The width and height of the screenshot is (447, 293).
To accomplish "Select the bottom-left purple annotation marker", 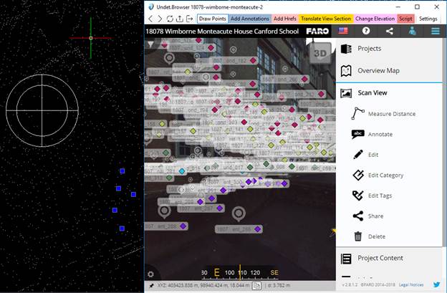I will pyautogui.click(x=183, y=226).
